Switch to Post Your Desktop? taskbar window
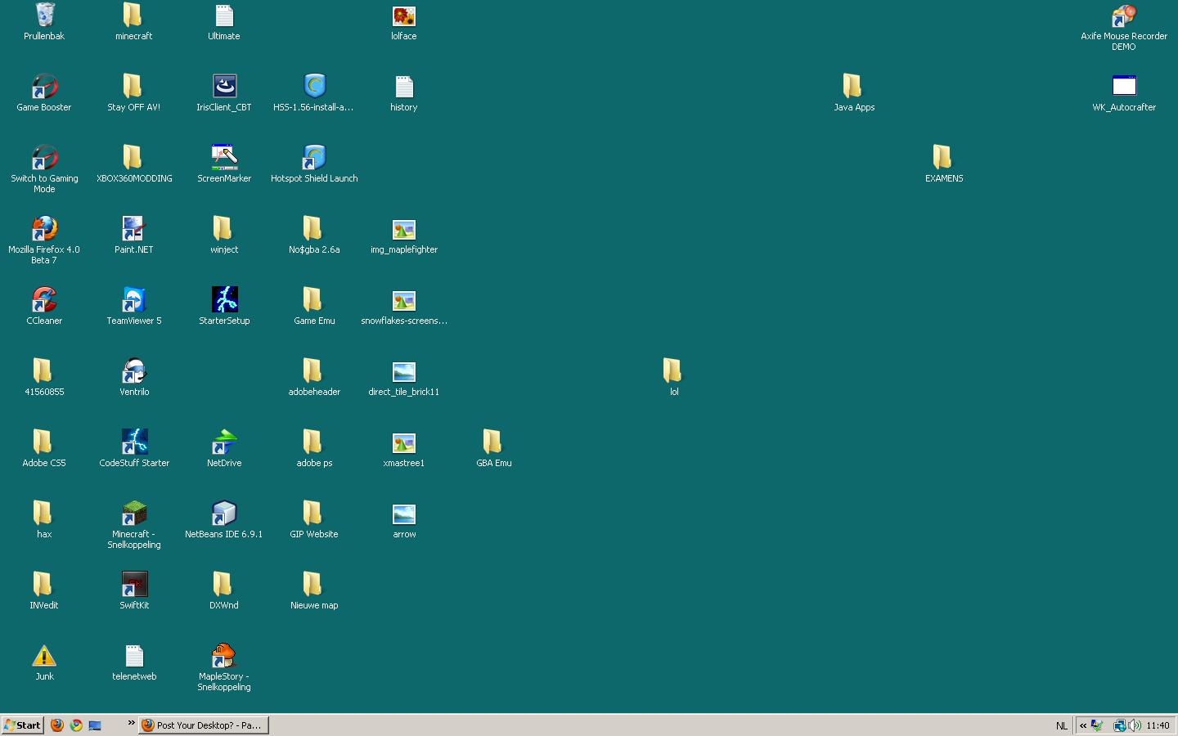Image resolution: width=1178 pixels, height=736 pixels. (x=203, y=725)
